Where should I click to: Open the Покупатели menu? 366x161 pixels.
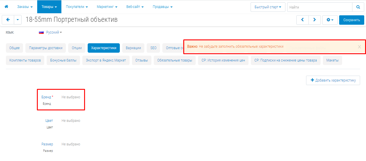[77, 7]
